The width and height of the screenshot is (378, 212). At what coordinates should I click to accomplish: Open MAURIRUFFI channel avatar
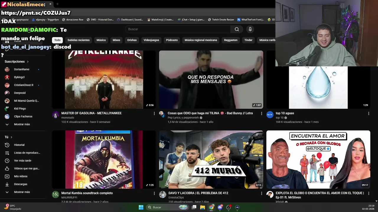56,195
